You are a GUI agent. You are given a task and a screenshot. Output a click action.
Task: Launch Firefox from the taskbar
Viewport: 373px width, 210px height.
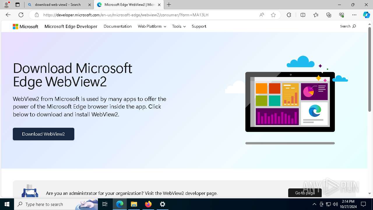(x=148, y=204)
